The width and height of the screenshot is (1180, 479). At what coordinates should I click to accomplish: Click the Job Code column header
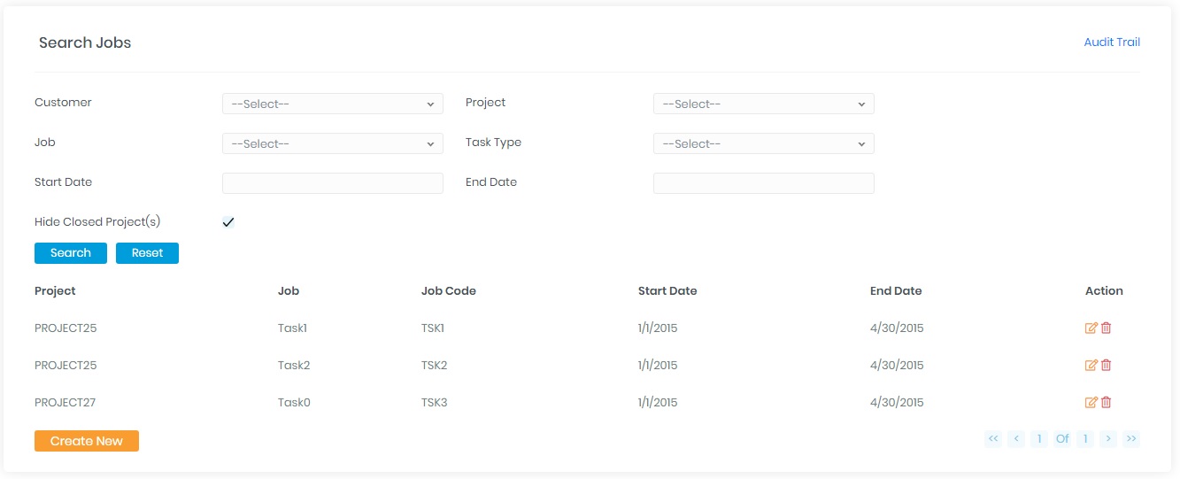pos(449,291)
